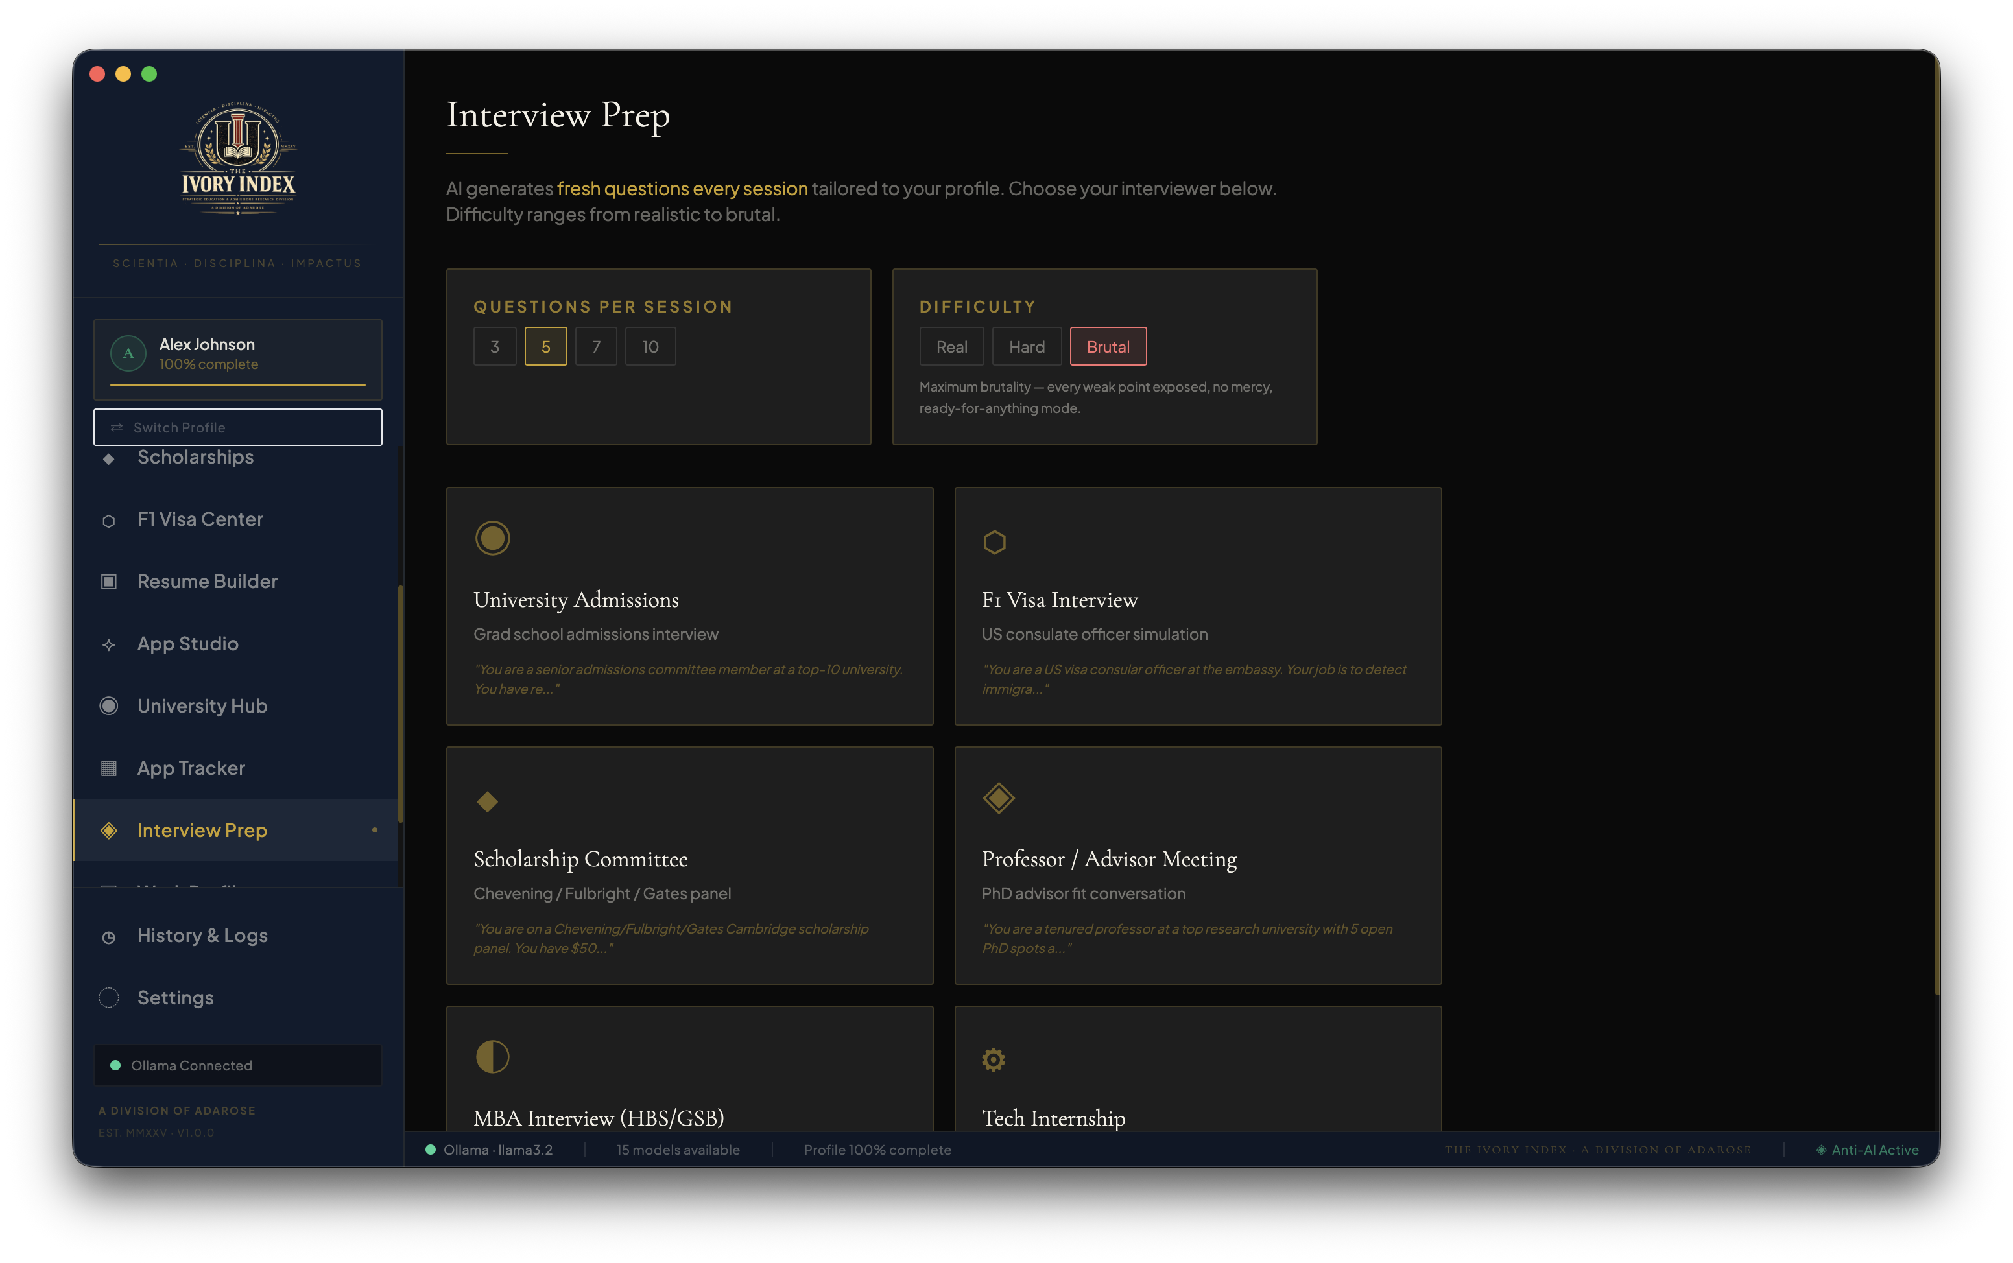The image size is (2013, 1263).
Task: Click 'US consulate officer simulation' text
Action: (1094, 634)
